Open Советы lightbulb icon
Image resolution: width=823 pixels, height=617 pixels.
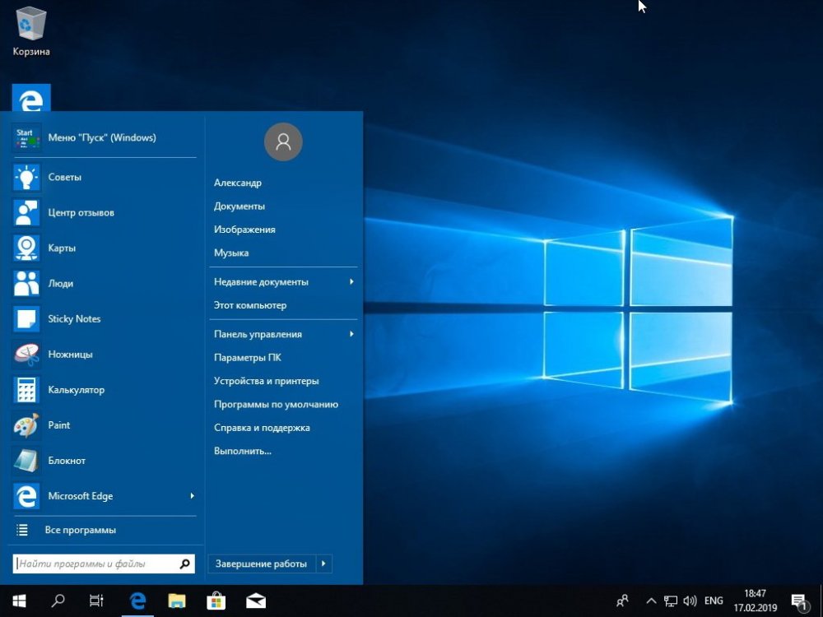click(26, 178)
